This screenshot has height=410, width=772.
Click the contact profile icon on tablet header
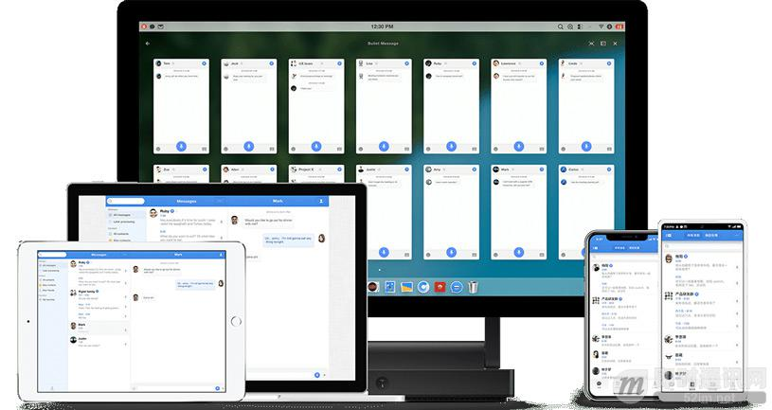coord(221,255)
